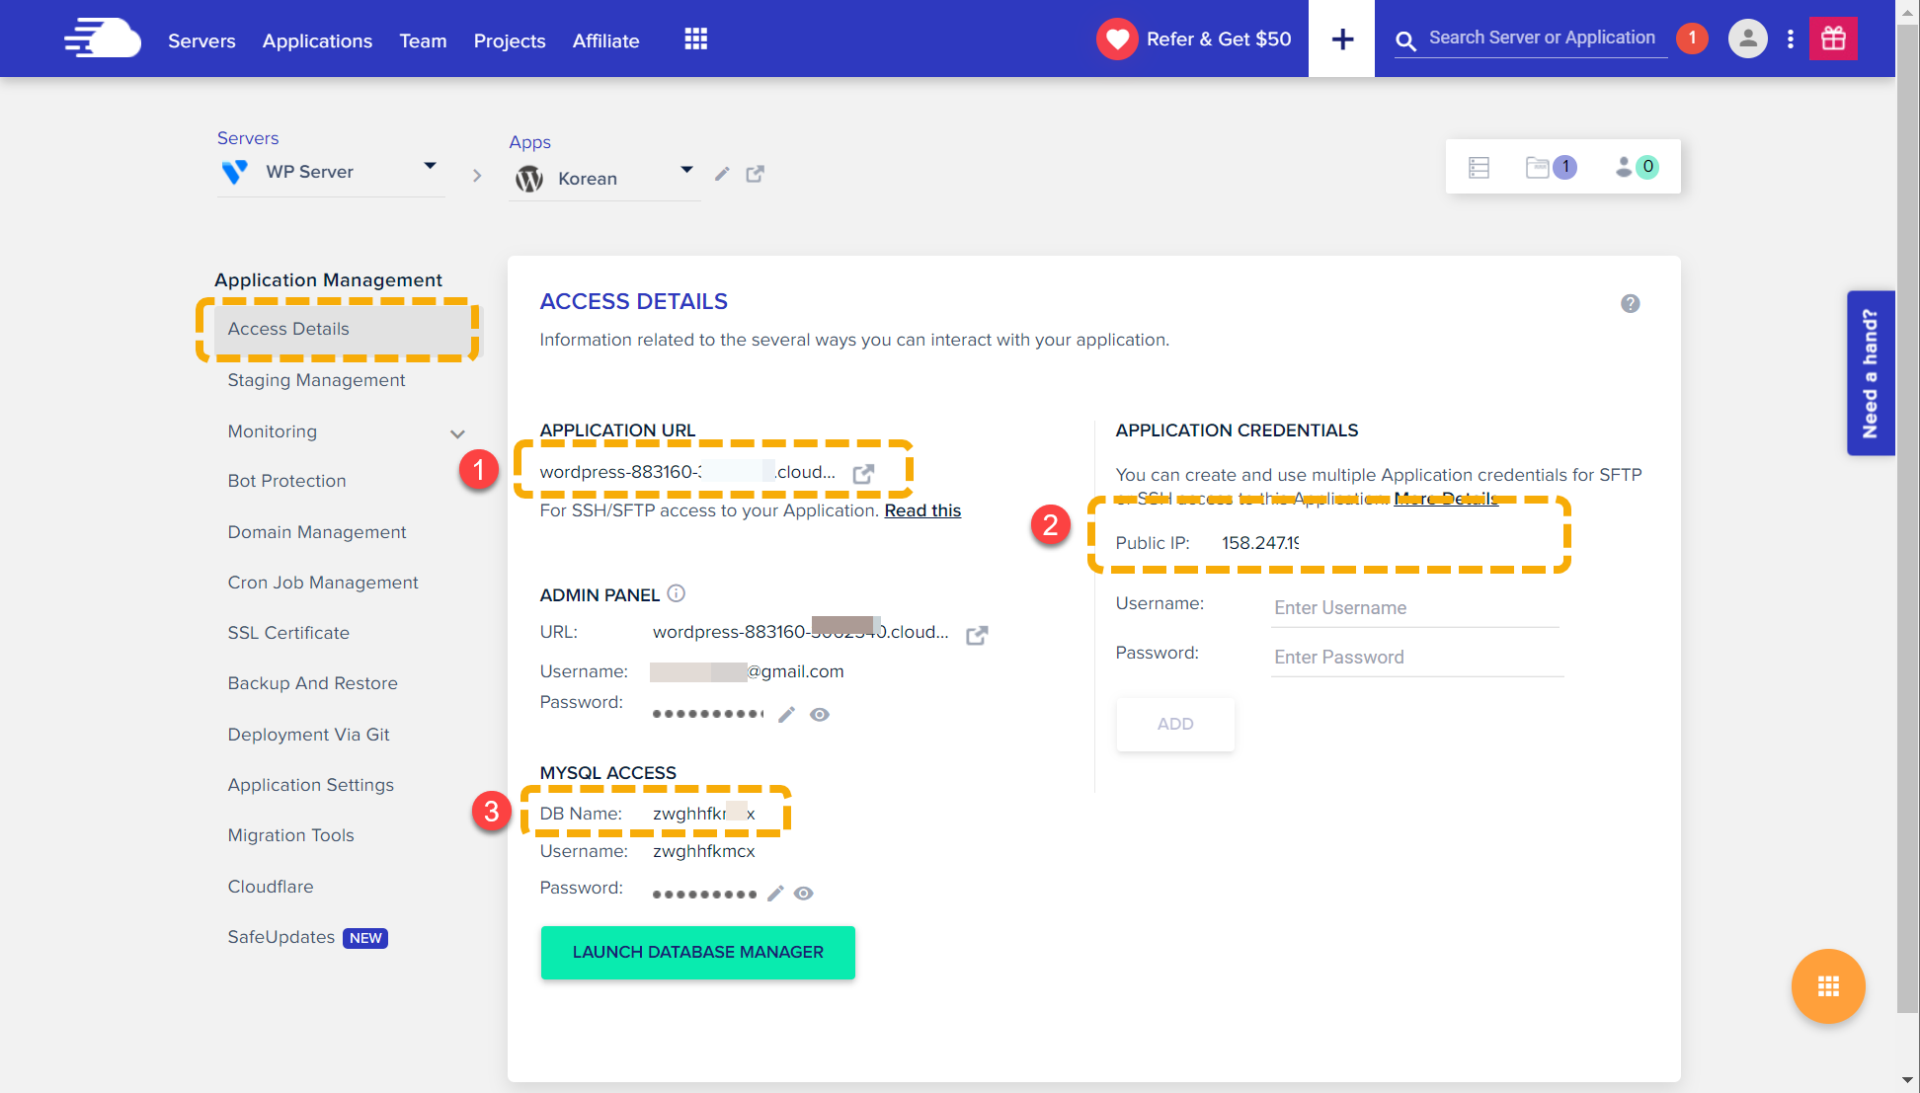Image resolution: width=1920 pixels, height=1093 pixels.
Task: Open Application URL external link icon
Action: coord(863,473)
